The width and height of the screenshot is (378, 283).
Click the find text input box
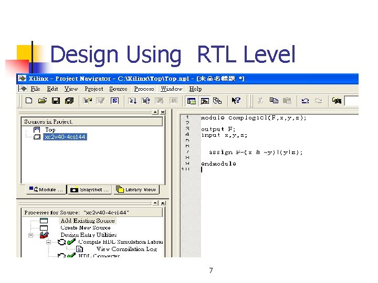(351, 101)
